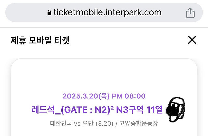
Task: Tap the 제휴 모바일 티켓 header title
Action: [x=40, y=40]
